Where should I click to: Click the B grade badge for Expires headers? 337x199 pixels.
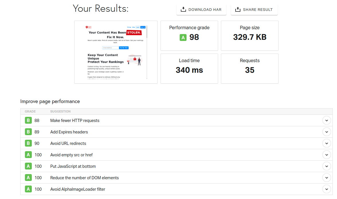(28, 132)
